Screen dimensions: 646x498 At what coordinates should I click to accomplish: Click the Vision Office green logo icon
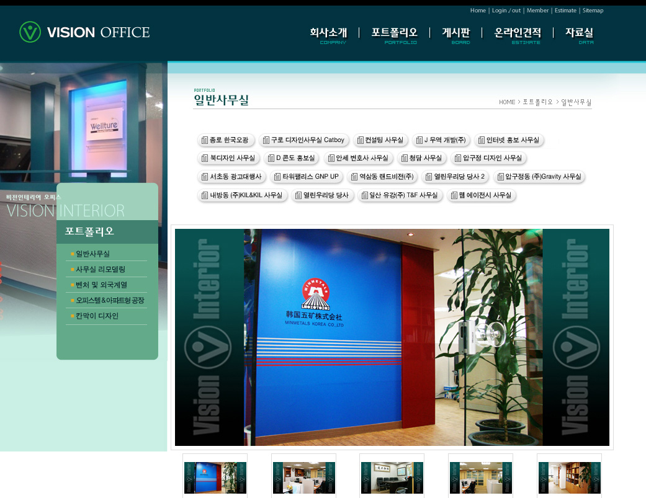point(30,32)
